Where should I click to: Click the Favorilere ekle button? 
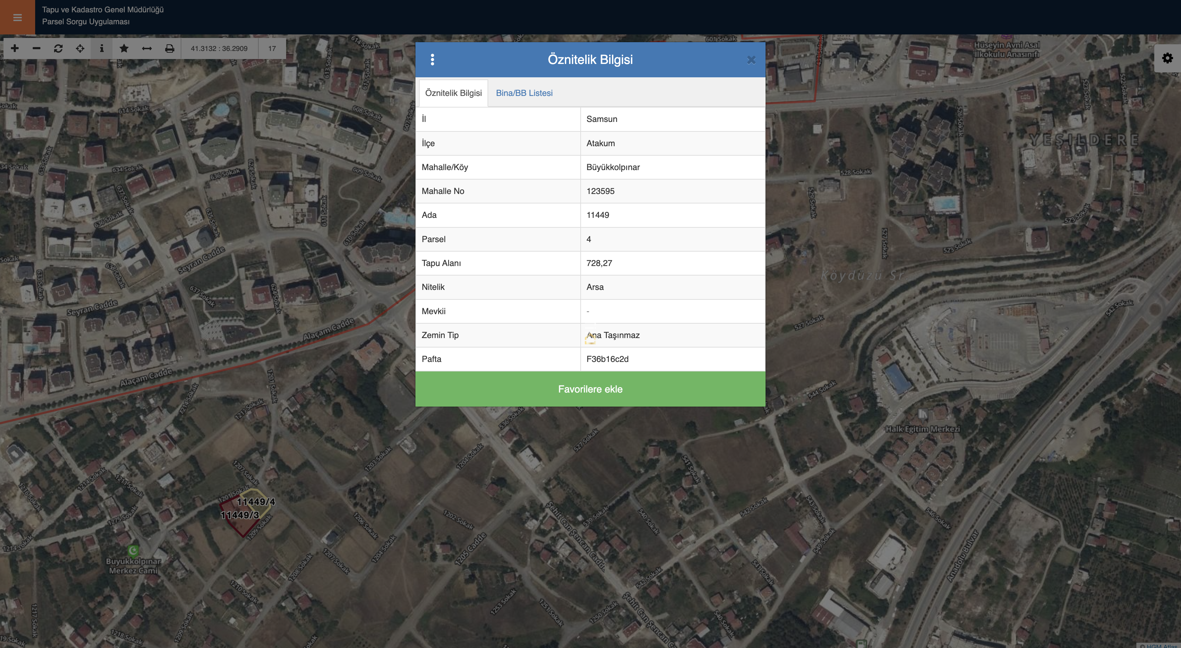[x=590, y=389]
